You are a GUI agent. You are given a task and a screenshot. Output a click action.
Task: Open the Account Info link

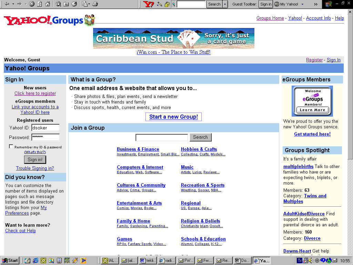318,18
